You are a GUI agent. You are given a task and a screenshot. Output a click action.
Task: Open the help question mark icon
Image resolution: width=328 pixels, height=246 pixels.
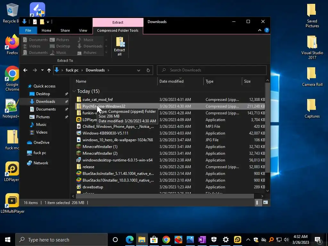pos(266,30)
